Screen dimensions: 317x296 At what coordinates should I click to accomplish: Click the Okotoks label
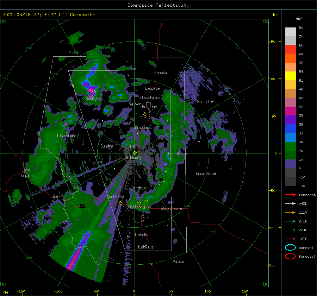141,235
